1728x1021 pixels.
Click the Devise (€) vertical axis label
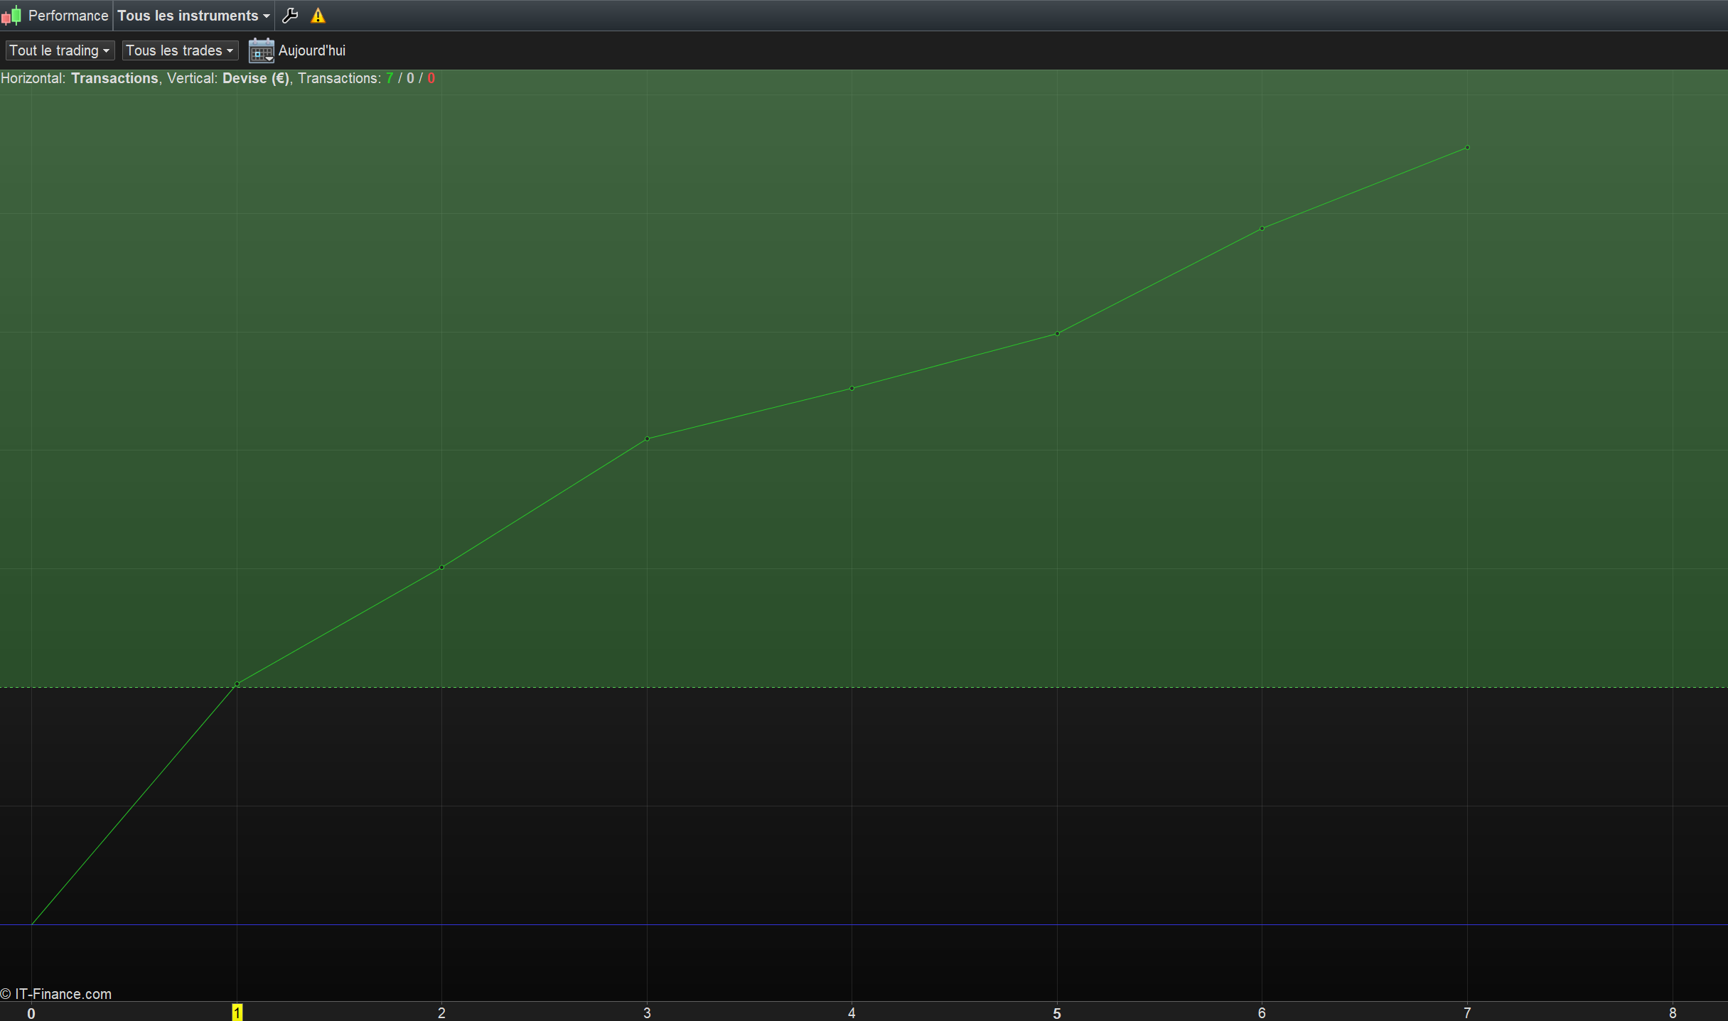point(255,78)
